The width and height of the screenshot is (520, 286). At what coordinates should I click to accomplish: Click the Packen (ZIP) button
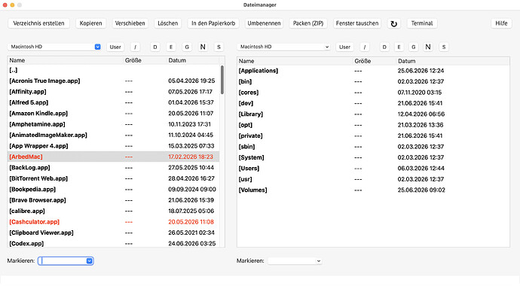tap(308, 23)
